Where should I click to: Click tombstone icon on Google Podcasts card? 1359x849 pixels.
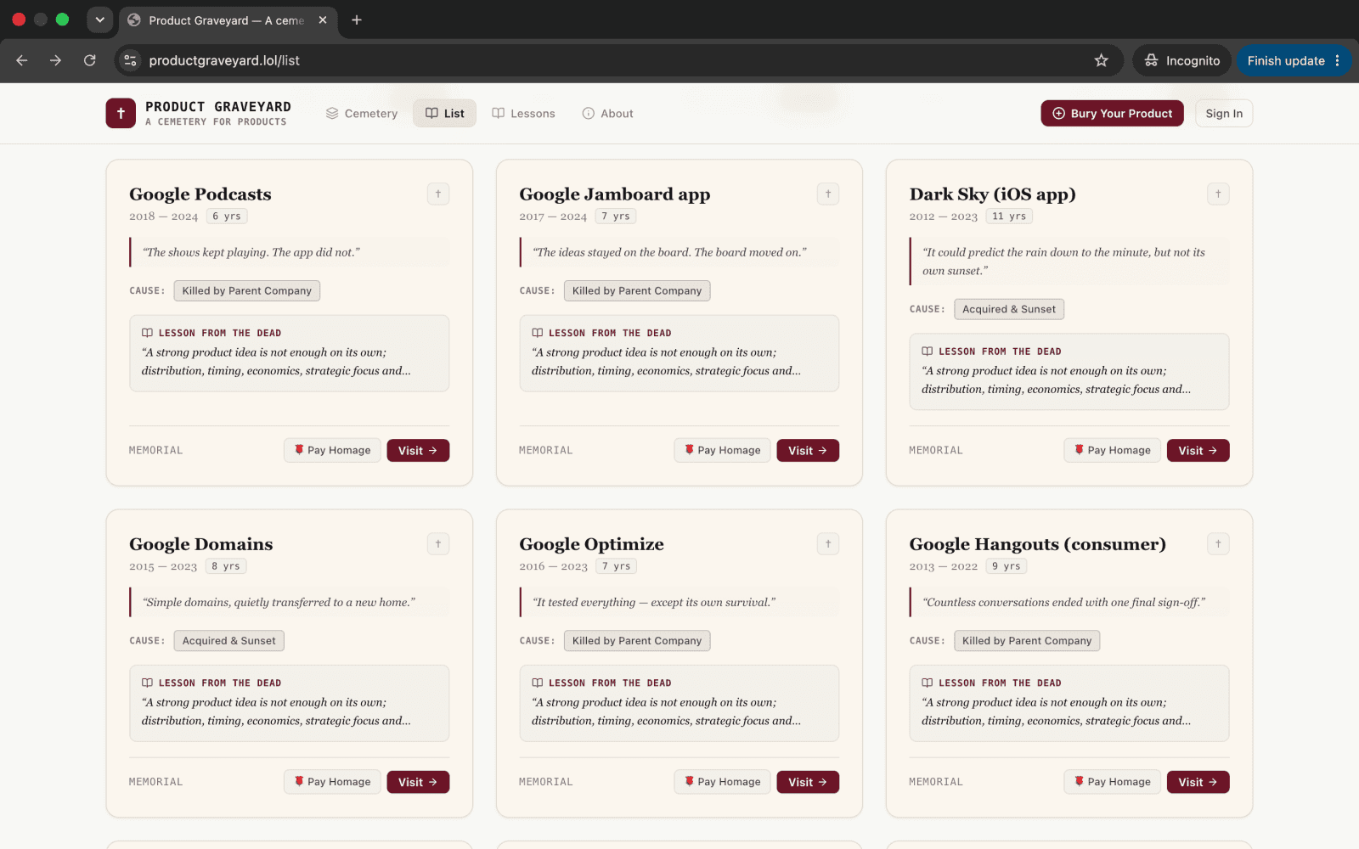coord(438,194)
